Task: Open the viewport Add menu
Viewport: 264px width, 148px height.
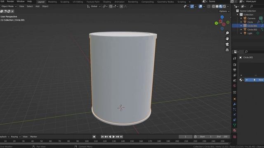Action: coord(38,7)
